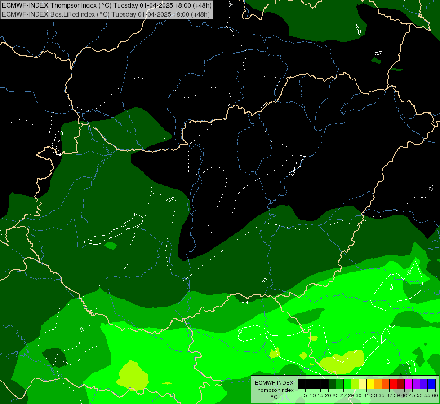Select the orange 33–35 legend swatch

click(378, 384)
